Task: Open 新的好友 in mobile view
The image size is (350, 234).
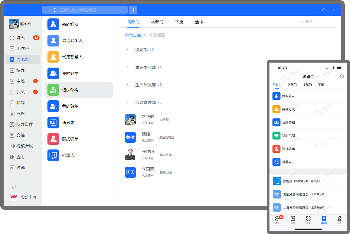Action: click(308, 96)
